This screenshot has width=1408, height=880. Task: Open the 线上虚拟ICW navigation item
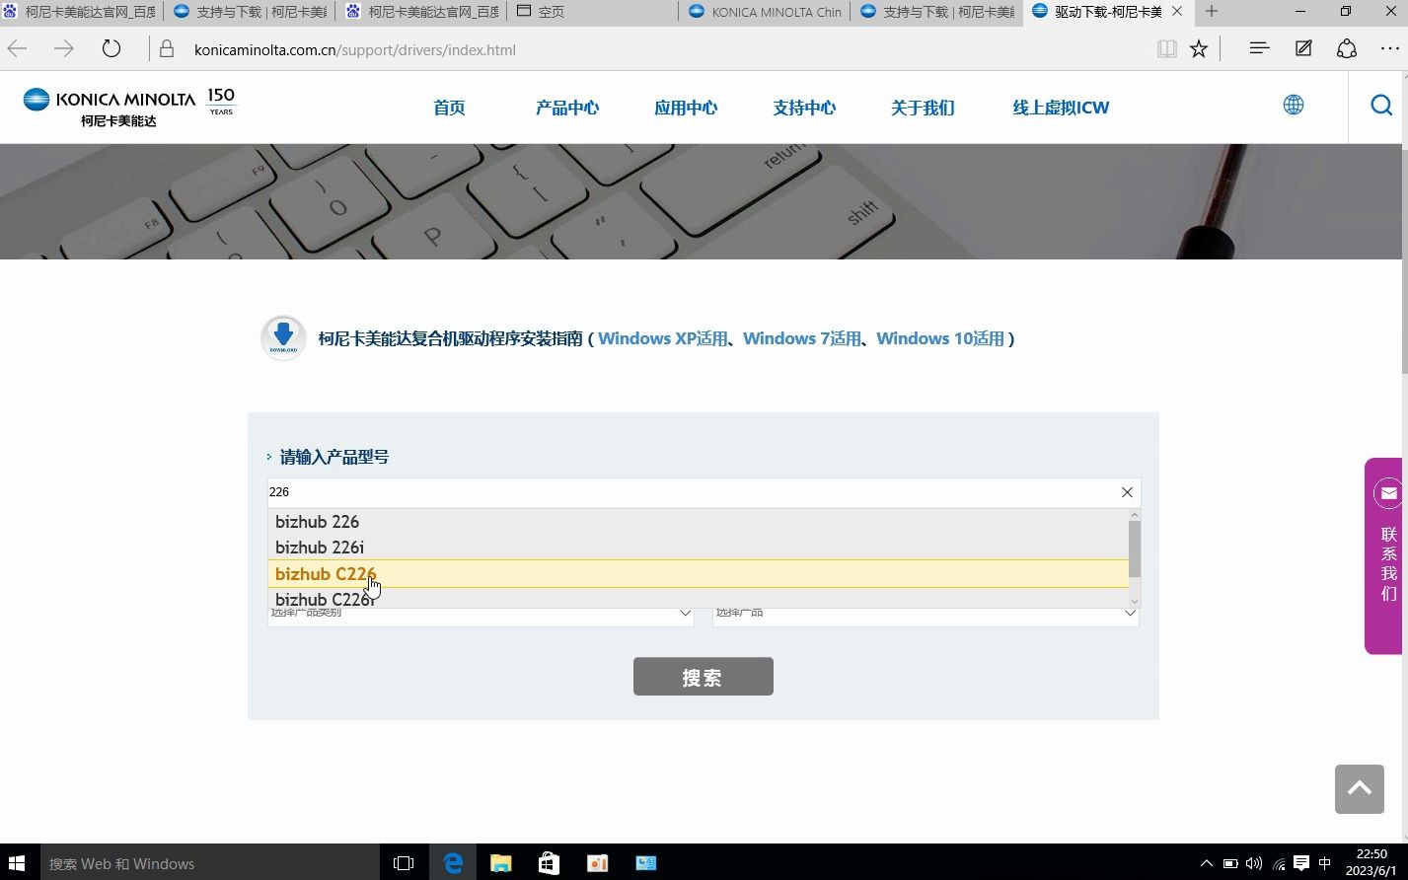click(x=1061, y=108)
